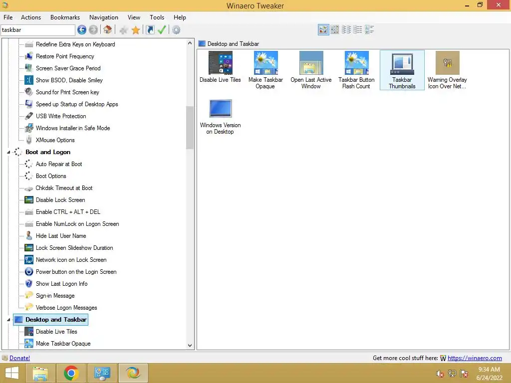The width and height of the screenshot is (511, 383).
Task: Select Verbose Logon Messages
Action: point(66,308)
